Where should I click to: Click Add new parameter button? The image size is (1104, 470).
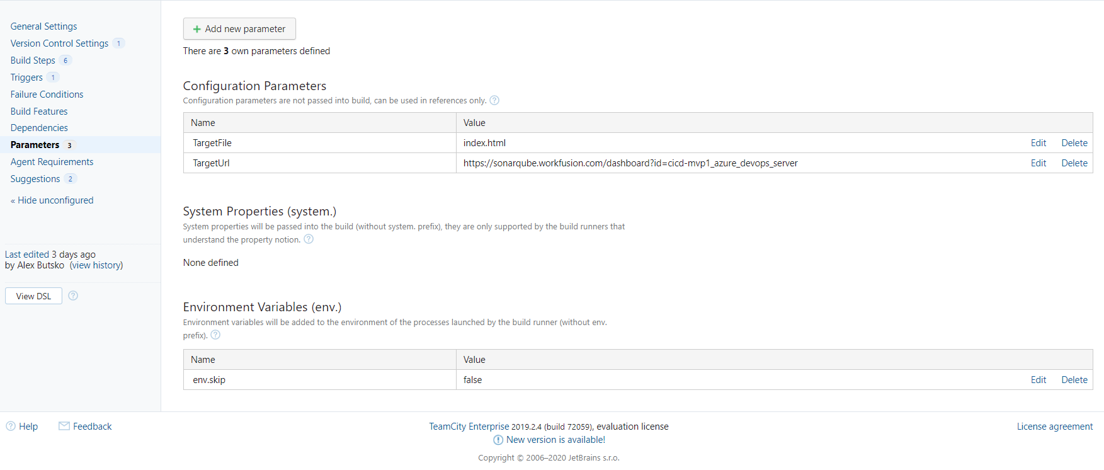coord(239,29)
